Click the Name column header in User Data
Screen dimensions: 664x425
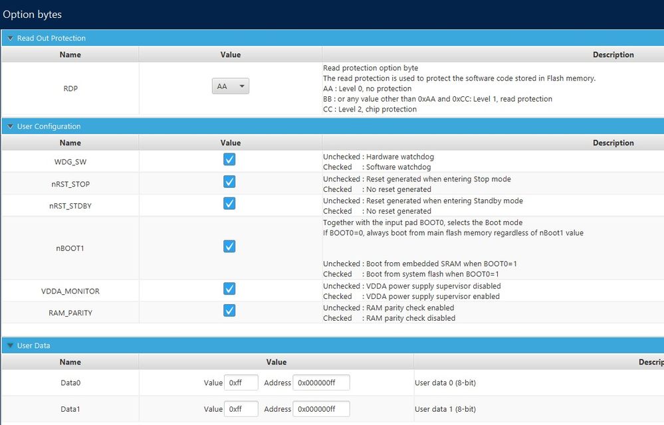(x=70, y=362)
